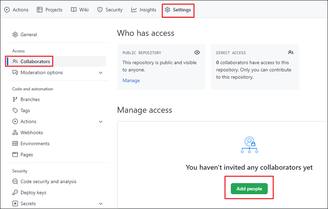
Task: Click the Access section label
Action: (x=18, y=51)
